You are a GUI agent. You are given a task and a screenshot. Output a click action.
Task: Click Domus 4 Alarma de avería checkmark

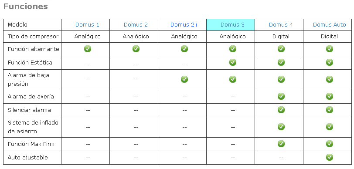click(x=281, y=96)
